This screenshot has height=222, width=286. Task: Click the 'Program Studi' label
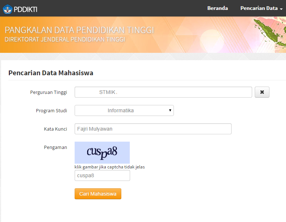(51, 111)
